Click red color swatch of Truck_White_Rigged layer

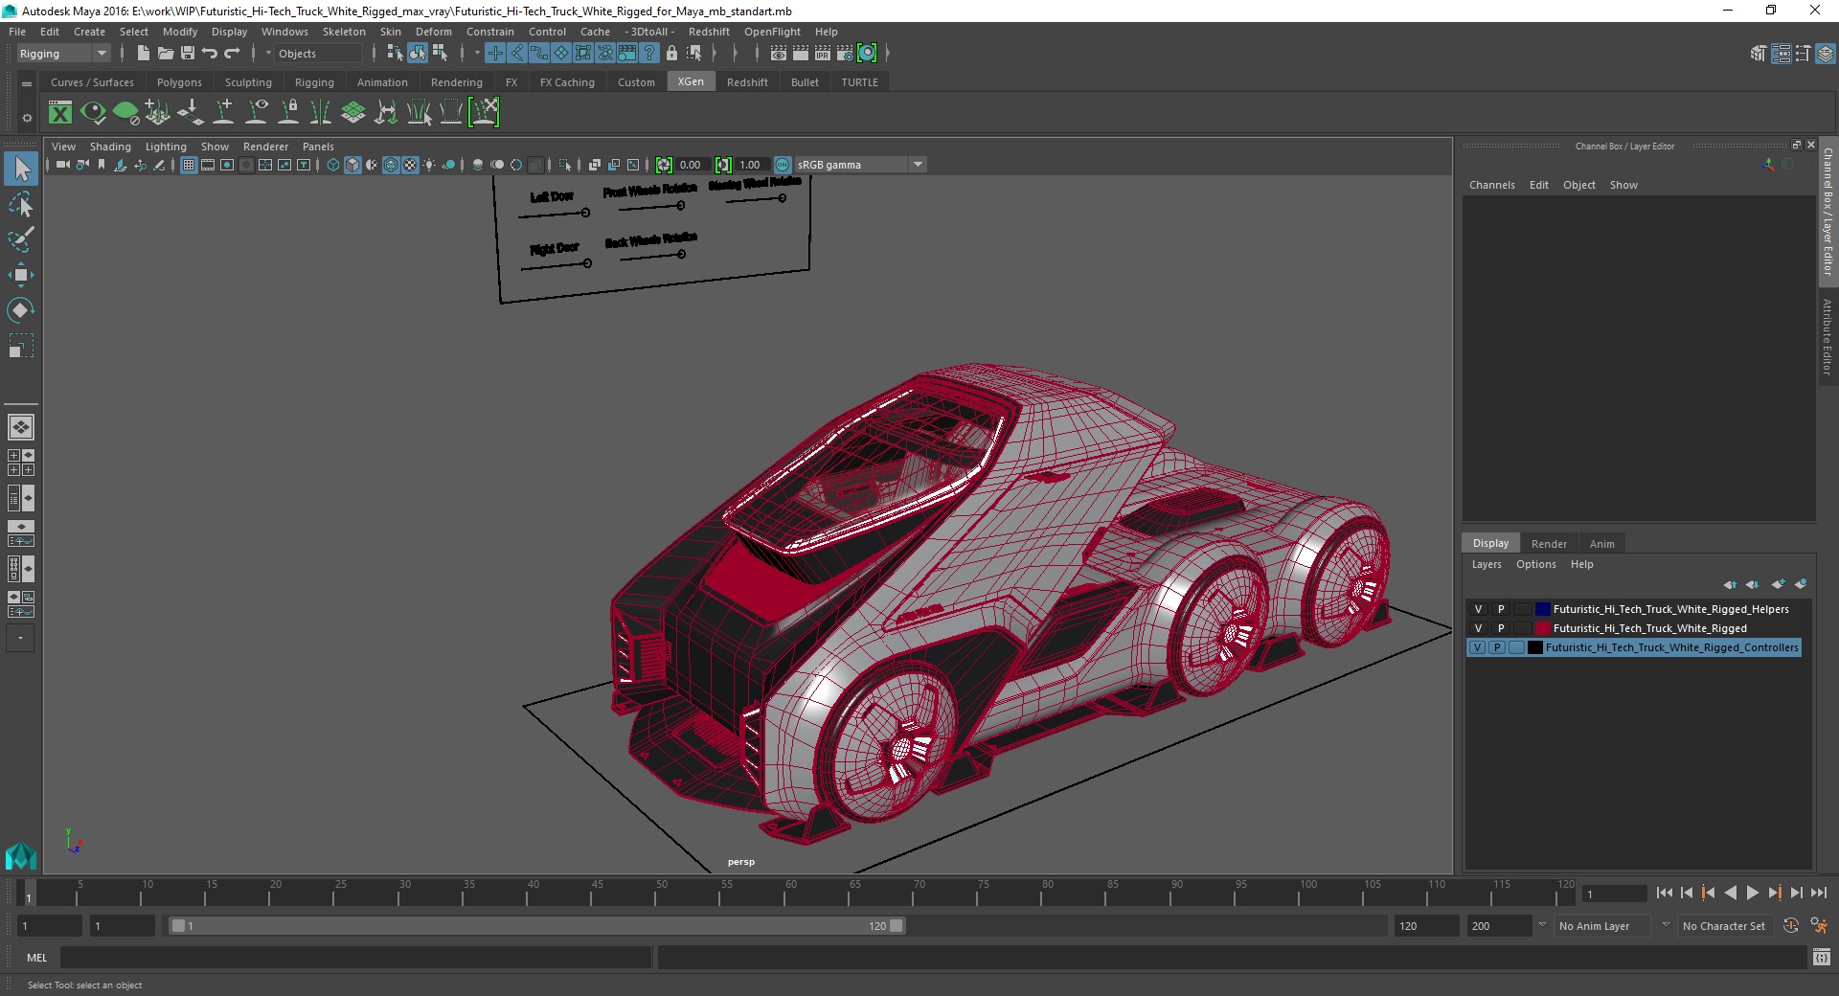coord(1542,628)
